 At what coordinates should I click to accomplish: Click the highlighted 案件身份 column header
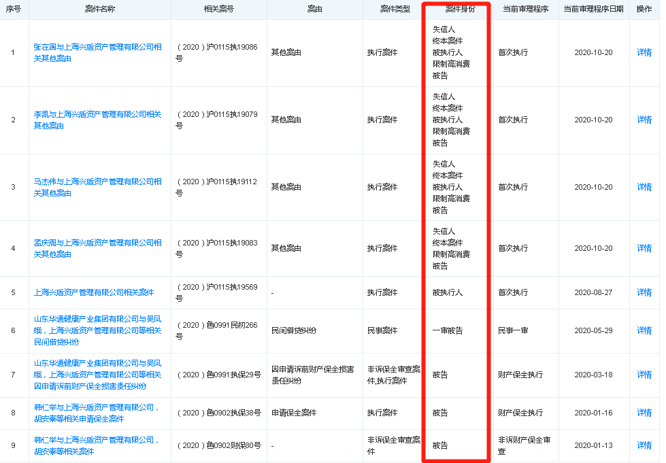[x=456, y=10]
